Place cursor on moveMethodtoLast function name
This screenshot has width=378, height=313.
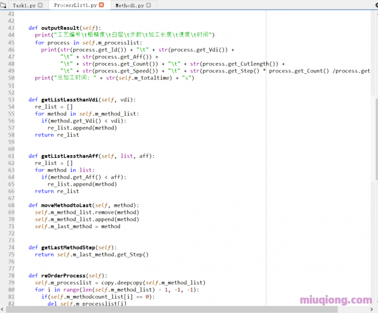coord(66,205)
